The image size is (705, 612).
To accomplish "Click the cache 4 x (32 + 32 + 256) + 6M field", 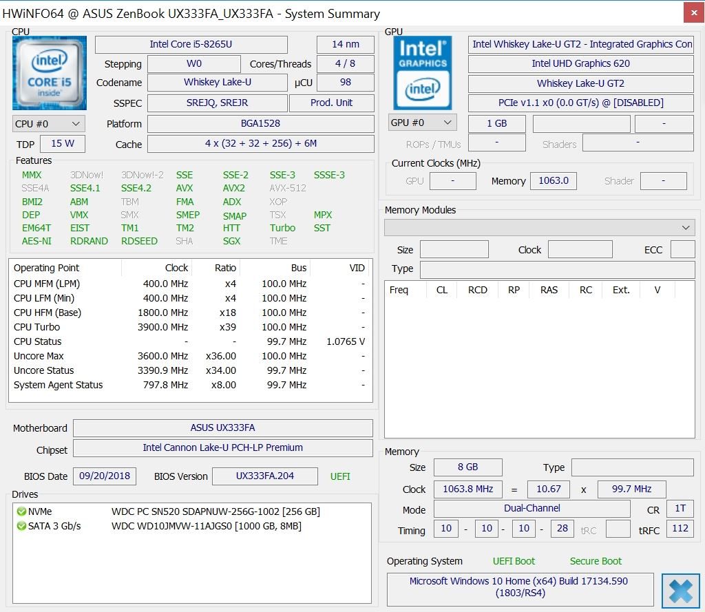I will pos(261,144).
